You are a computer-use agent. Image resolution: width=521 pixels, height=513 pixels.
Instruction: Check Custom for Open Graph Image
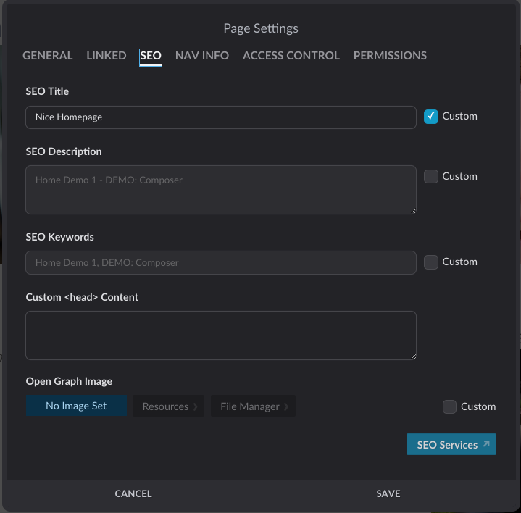pyautogui.click(x=449, y=406)
